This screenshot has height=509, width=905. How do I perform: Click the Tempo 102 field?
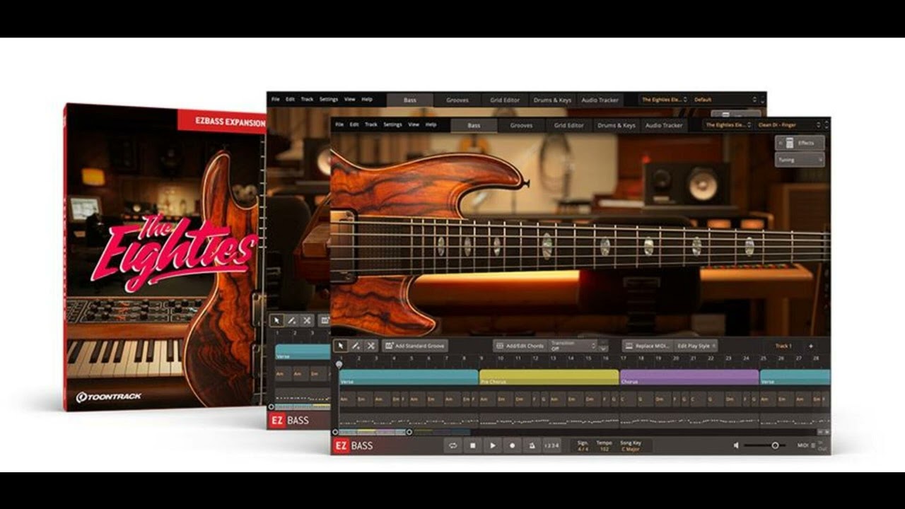tap(604, 445)
